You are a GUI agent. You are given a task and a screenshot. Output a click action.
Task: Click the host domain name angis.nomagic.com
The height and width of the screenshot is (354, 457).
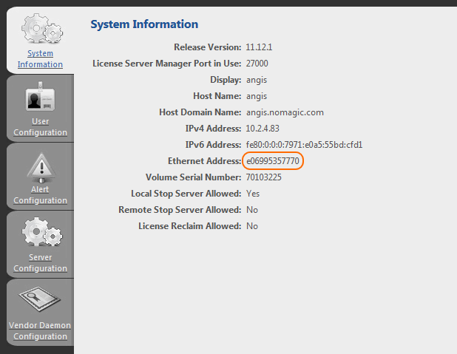pos(285,112)
